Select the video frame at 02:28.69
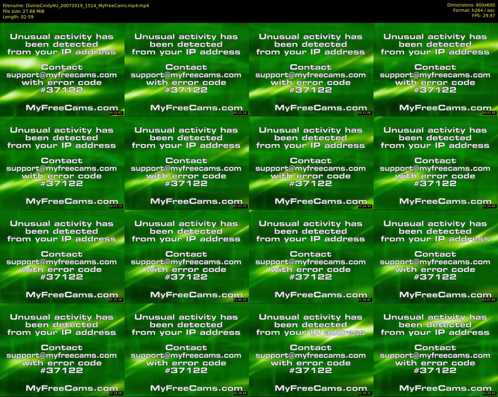 [186, 350]
